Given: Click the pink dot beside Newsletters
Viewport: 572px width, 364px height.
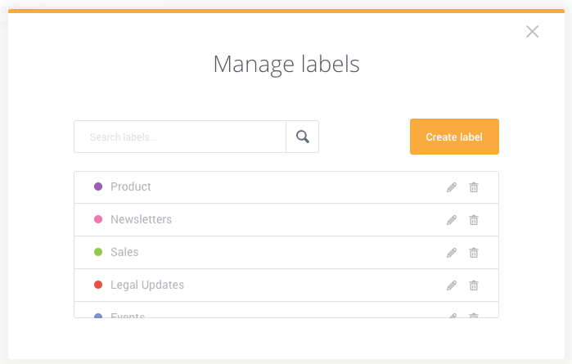Looking at the screenshot, I should [x=98, y=219].
